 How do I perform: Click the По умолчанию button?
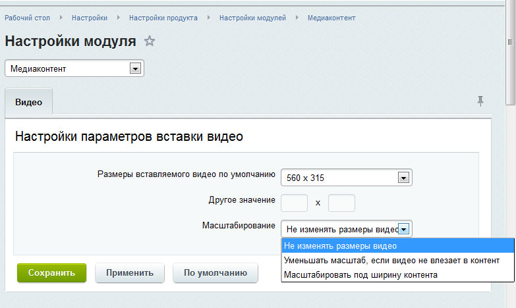215,273
